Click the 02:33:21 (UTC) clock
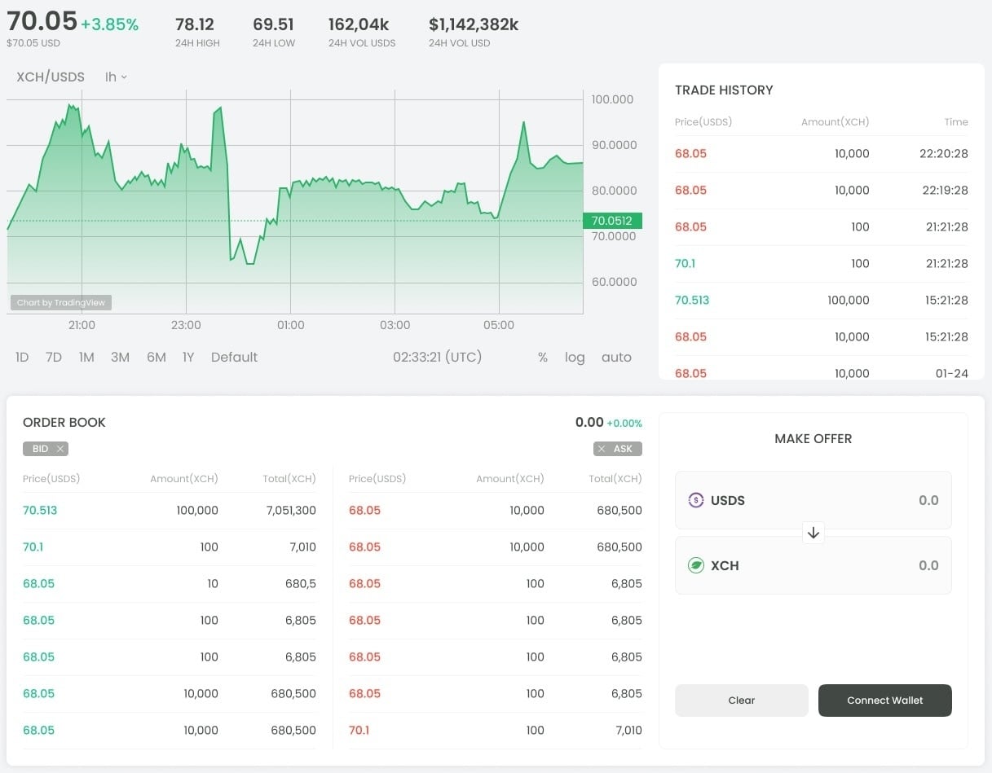 coord(437,357)
